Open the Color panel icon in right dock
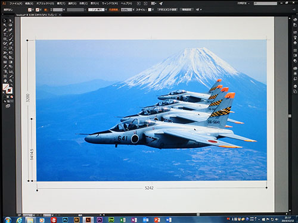Screen dimensions: 298x223 (x=295, y=20)
